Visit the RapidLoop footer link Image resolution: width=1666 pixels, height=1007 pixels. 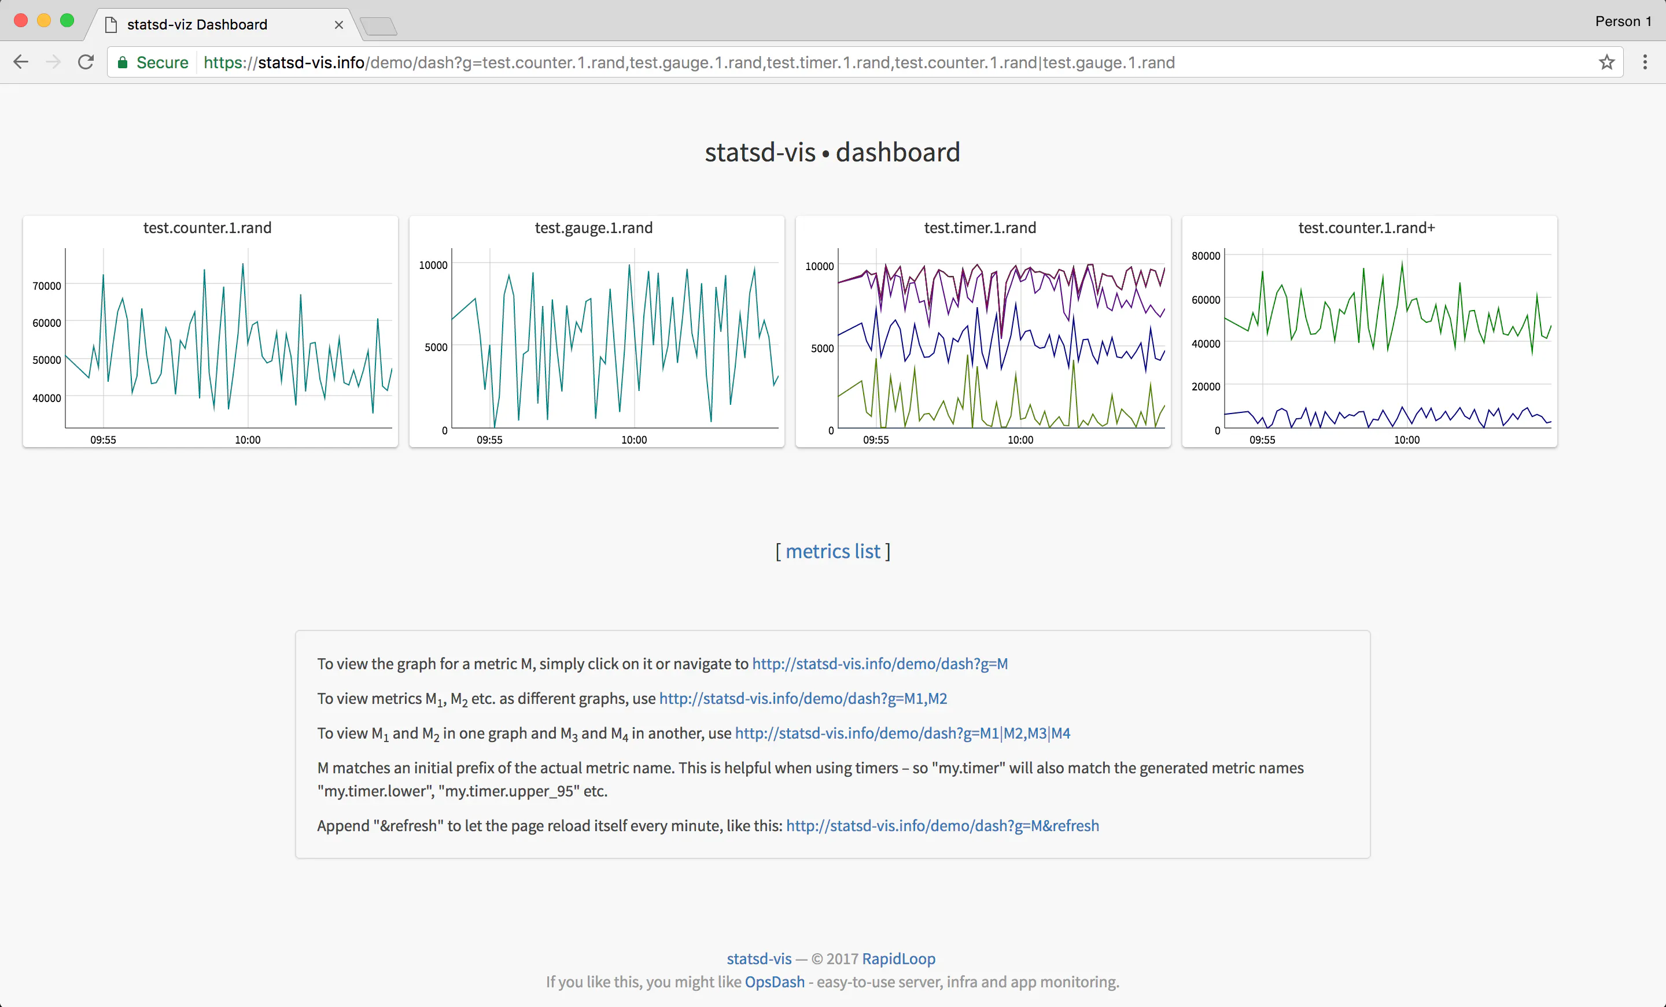point(898,958)
